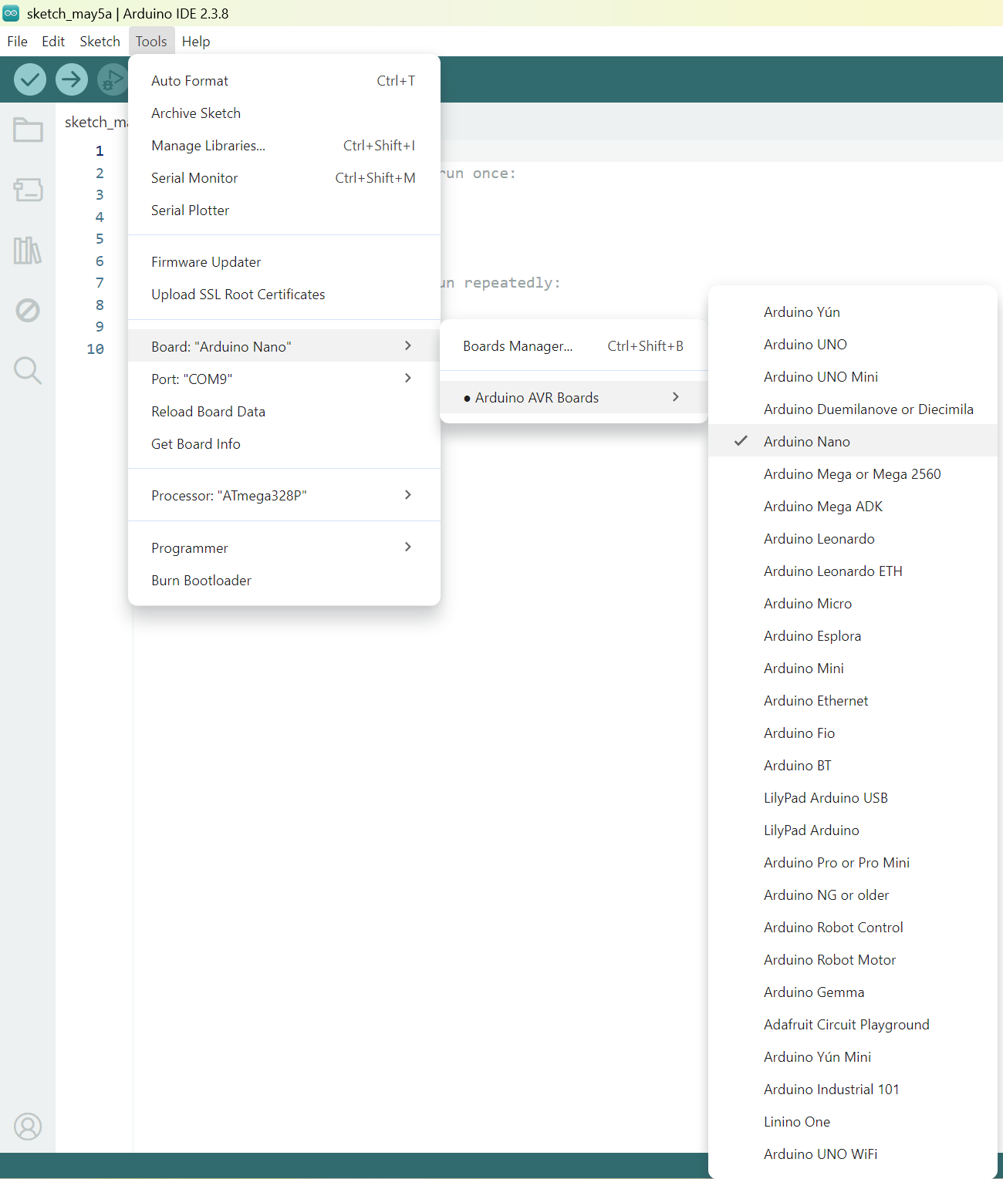Select the Arduino Esplora board

pos(853,635)
